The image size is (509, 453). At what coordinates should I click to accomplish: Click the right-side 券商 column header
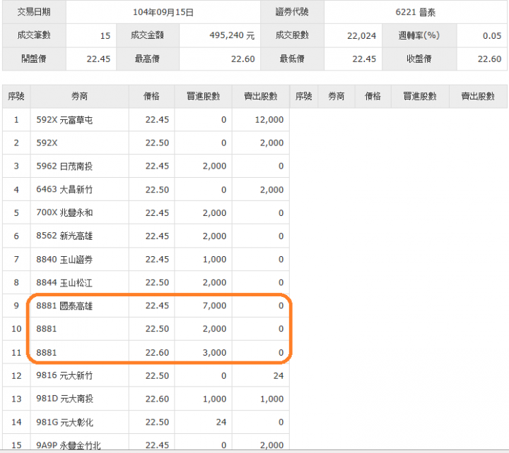click(337, 96)
